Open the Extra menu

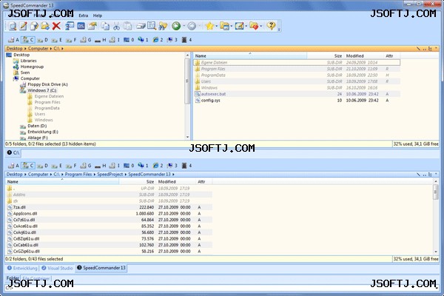pos(83,16)
